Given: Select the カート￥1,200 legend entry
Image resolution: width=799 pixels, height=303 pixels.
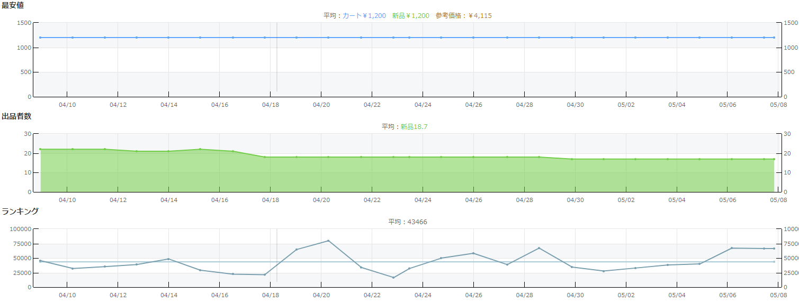Looking at the screenshot, I should pos(364,16).
